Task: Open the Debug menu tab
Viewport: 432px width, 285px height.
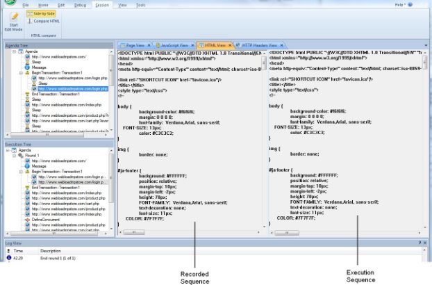Action: point(81,5)
